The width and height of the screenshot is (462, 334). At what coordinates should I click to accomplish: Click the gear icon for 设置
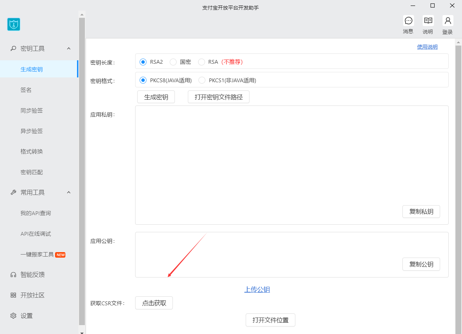pyautogui.click(x=13, y=316)
